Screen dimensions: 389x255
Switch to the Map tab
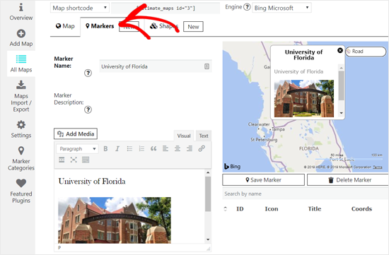pos(65,26)
